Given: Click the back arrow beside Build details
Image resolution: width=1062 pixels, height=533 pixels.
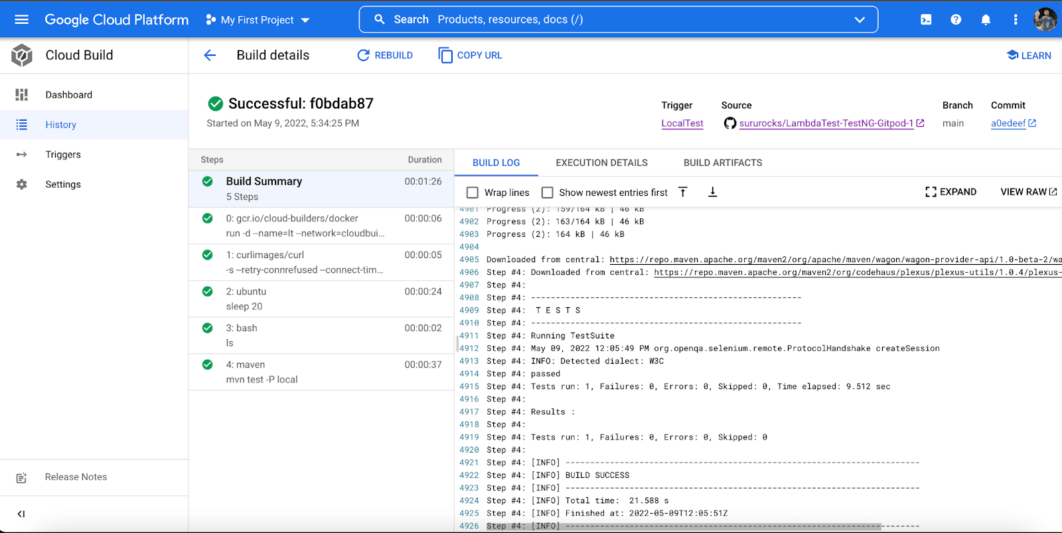Looking at the screenshot, I should click(210, 55).
